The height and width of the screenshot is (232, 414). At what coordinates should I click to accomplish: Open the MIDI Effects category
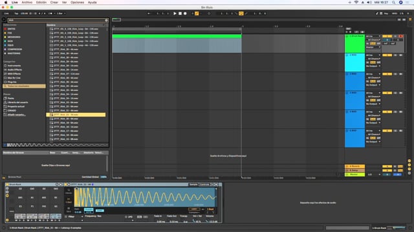14,74
